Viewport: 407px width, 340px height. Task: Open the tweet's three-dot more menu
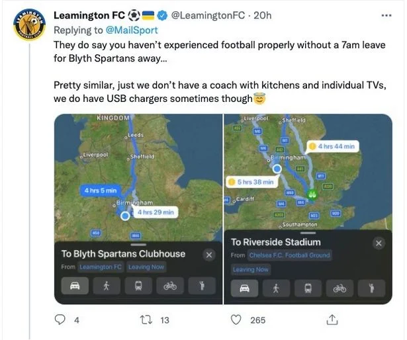click(386, 15)
